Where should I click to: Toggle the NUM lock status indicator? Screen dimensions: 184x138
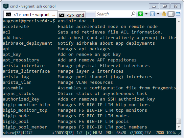pos(98,133)
